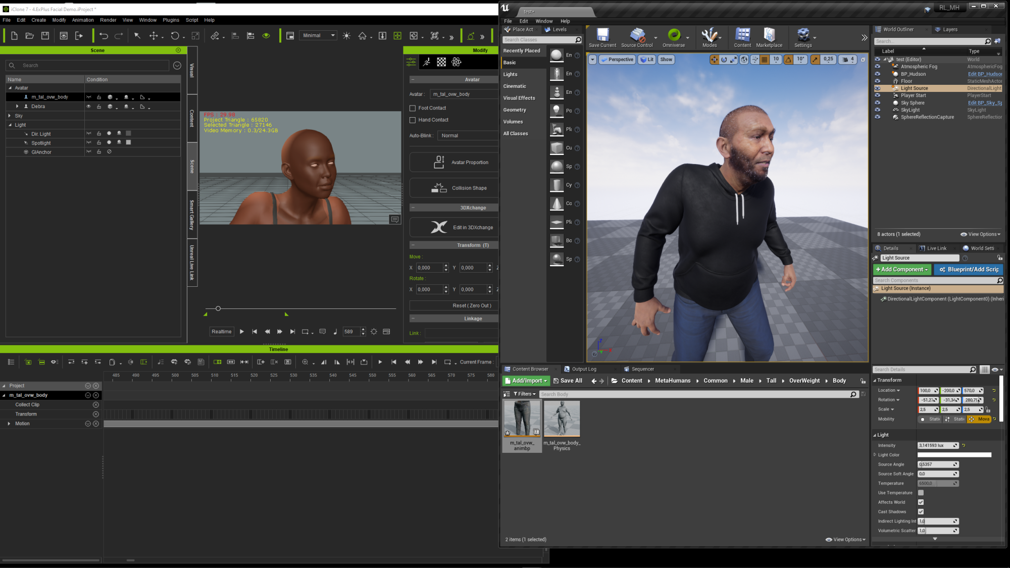This screenshot has height=568, width=1010.
Task: Click the timeline play button
Action: (380, 362)
